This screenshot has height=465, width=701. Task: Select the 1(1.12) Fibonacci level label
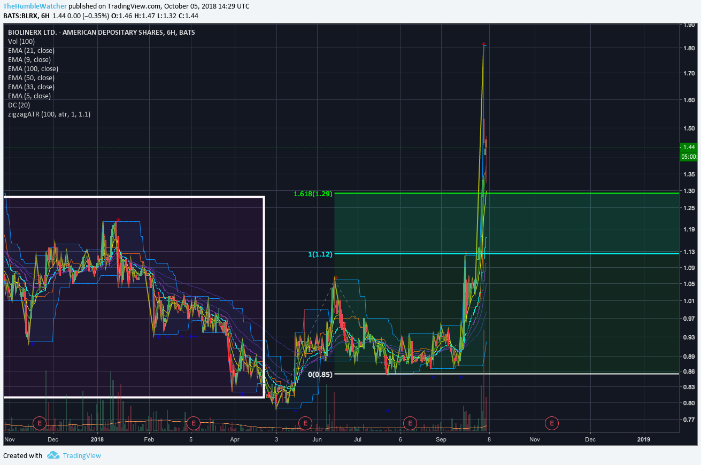pos(320,254)
